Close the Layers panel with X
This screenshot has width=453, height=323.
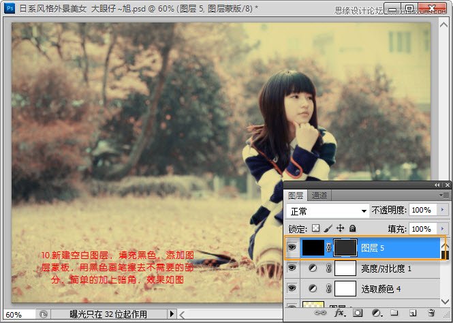[448, 185]
